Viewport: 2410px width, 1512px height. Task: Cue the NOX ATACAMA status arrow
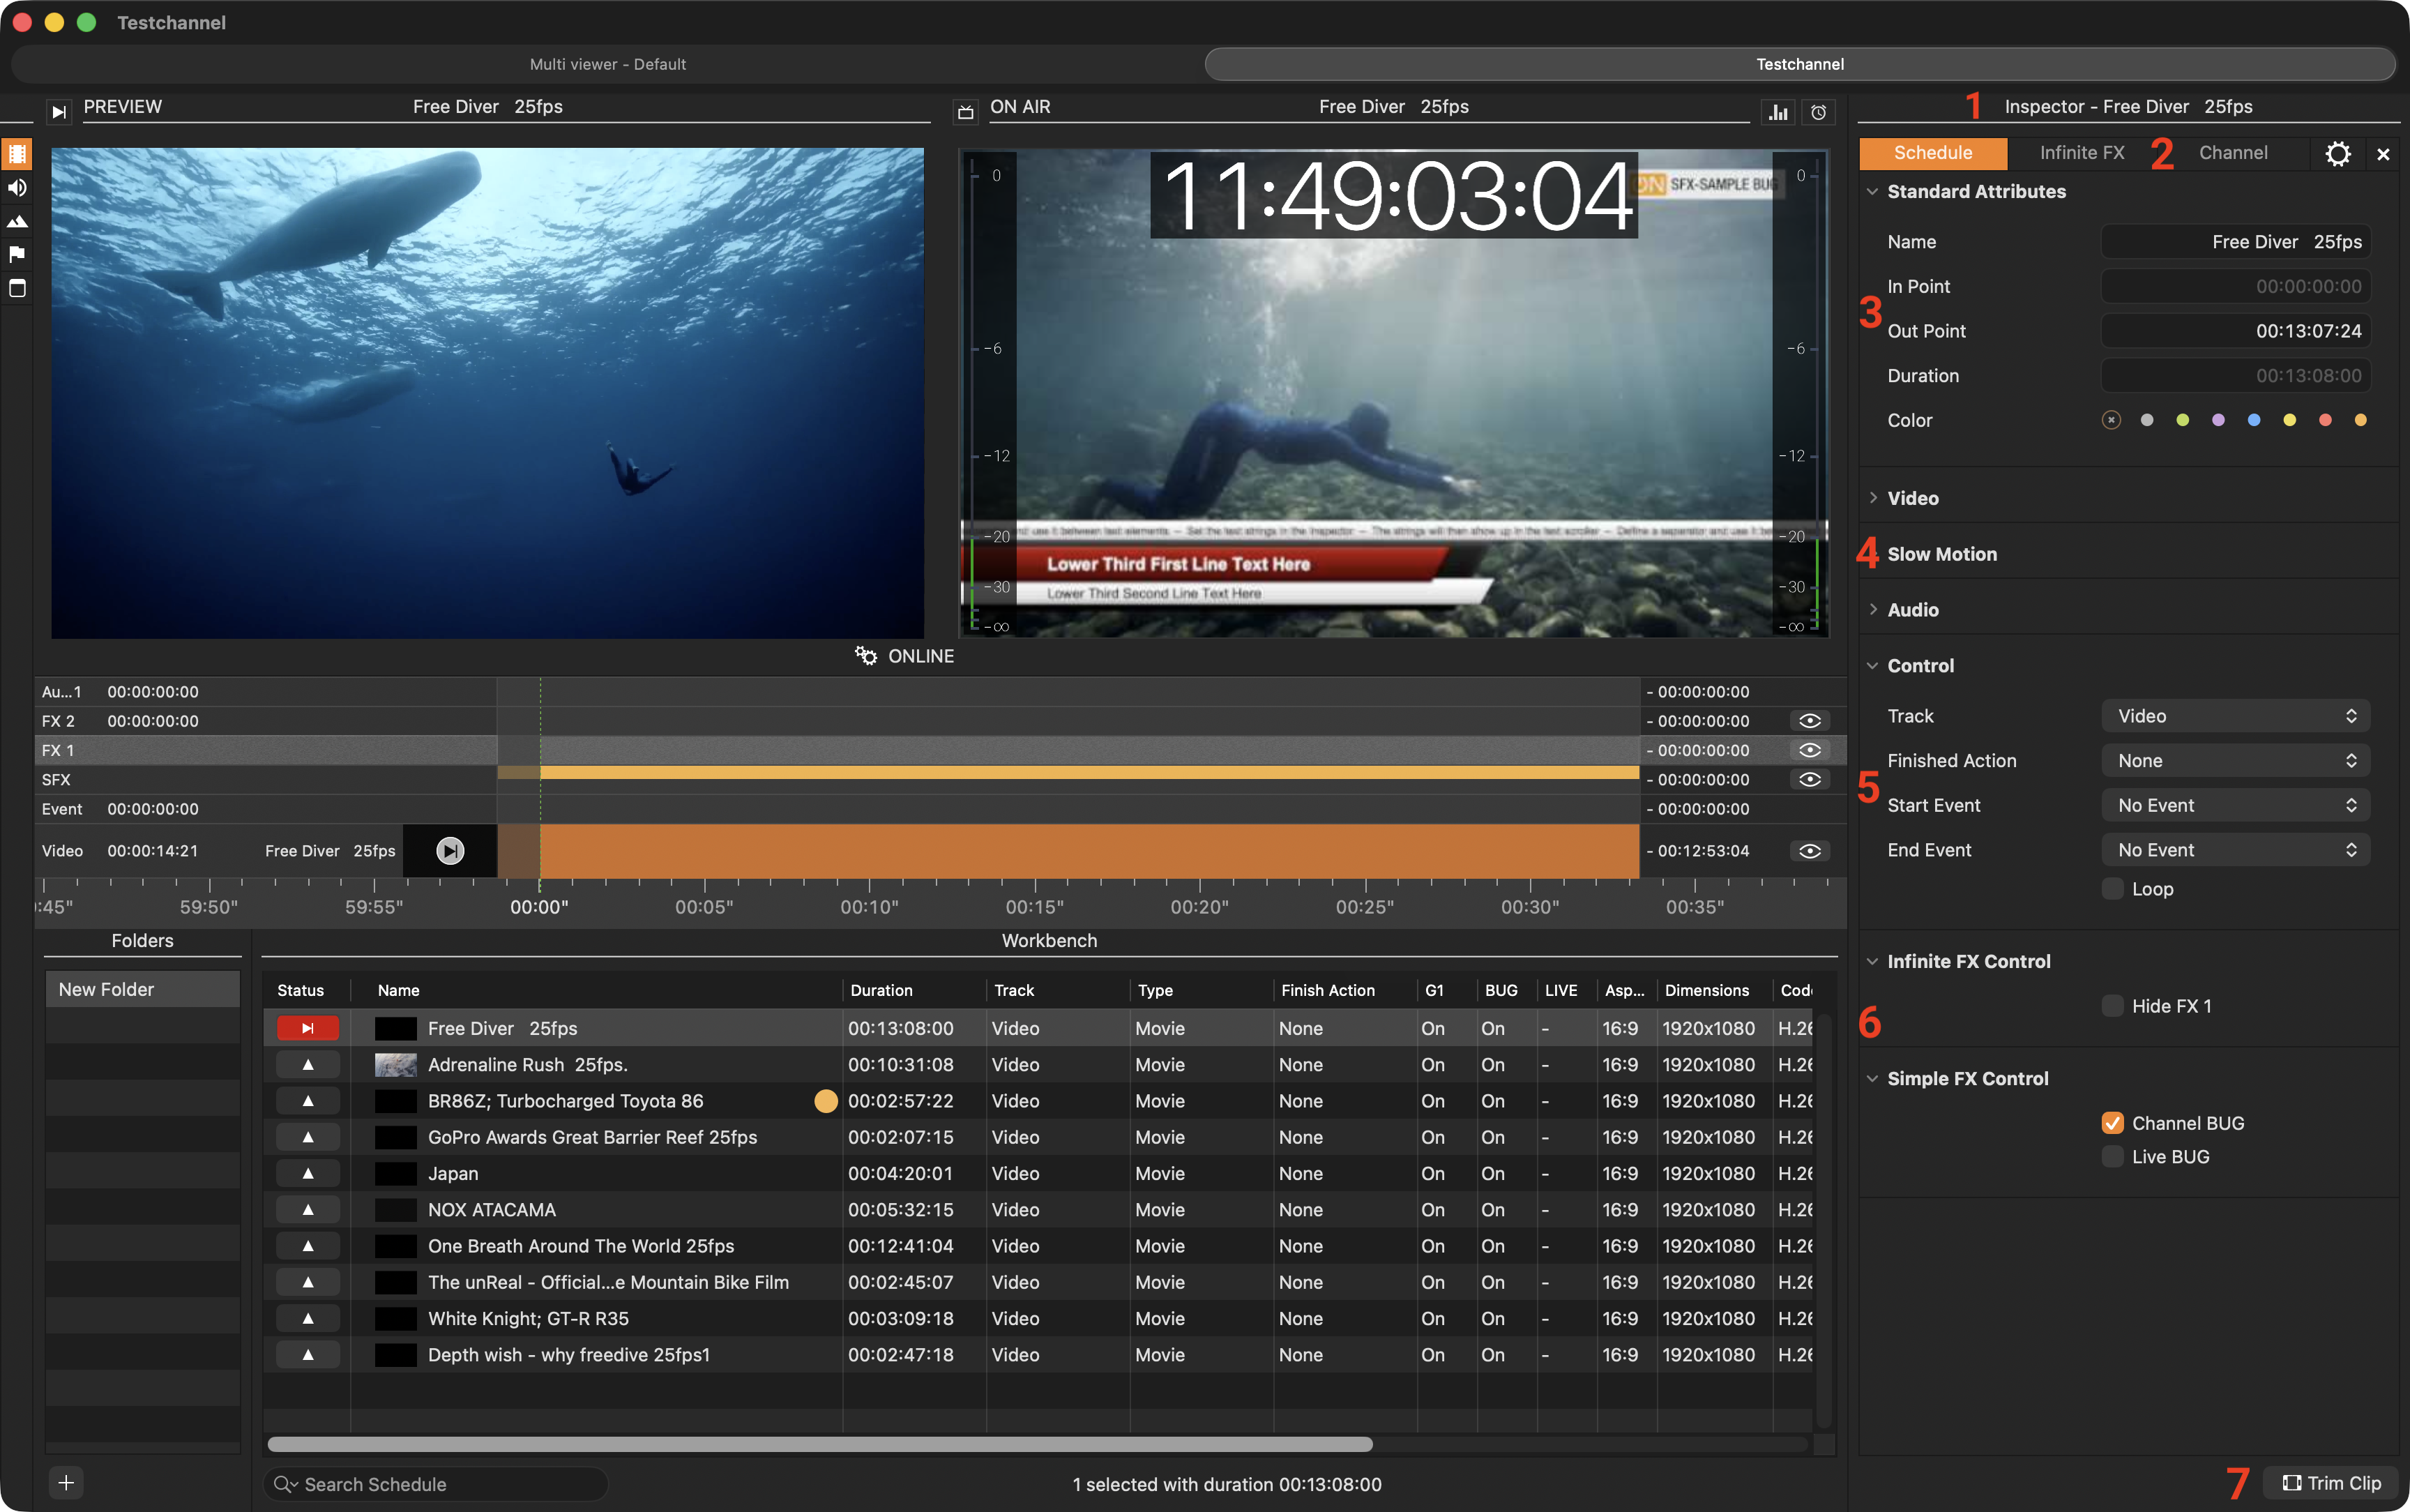point(308,1209)
